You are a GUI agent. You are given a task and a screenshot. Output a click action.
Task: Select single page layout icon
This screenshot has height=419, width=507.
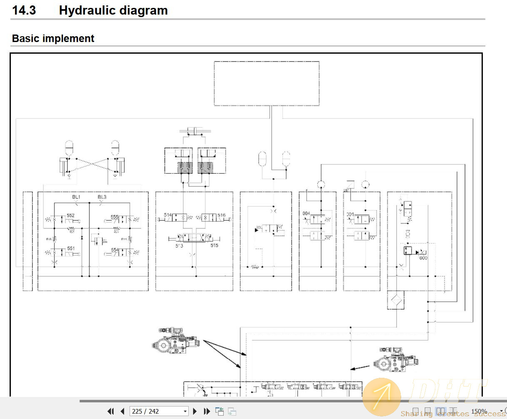(415, 411)
